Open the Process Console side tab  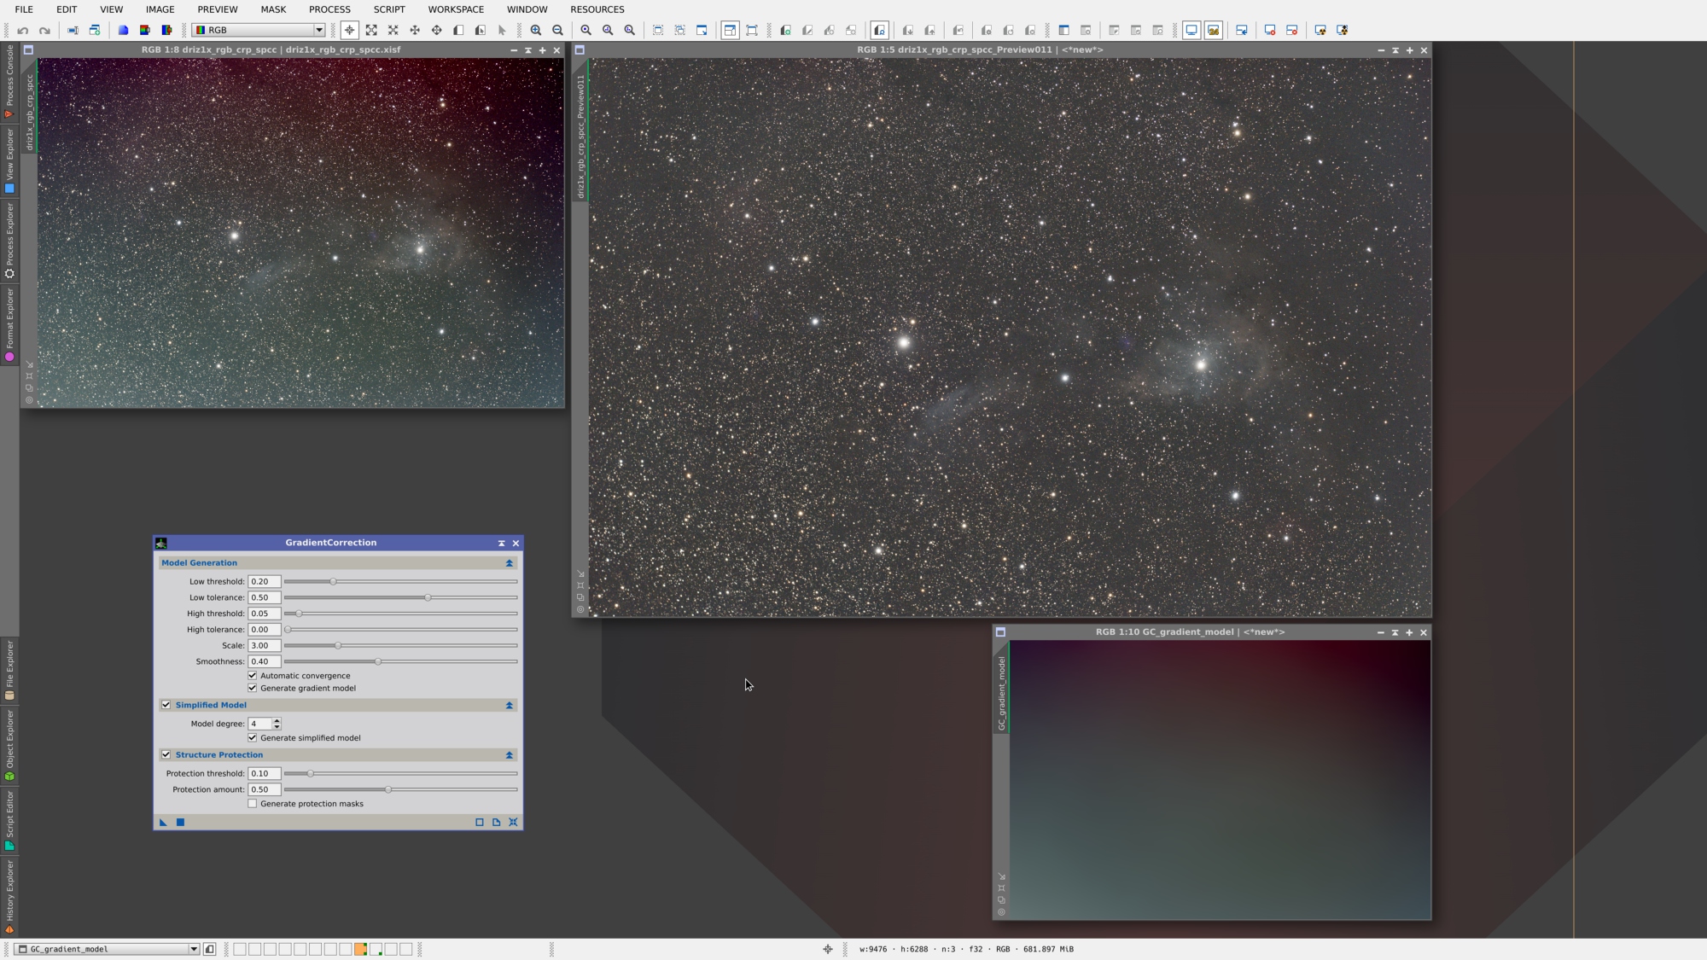9,82
